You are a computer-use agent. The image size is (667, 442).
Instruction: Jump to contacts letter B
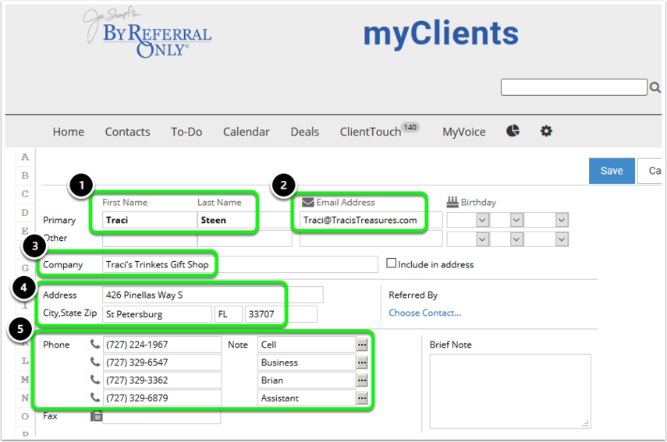click(x=25, y=175)
